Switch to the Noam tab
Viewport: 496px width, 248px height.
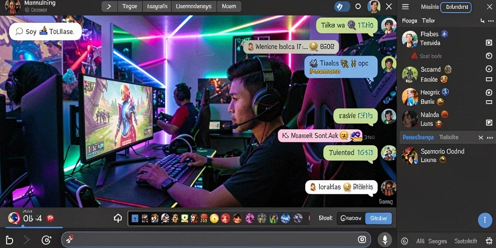(229, 7)
